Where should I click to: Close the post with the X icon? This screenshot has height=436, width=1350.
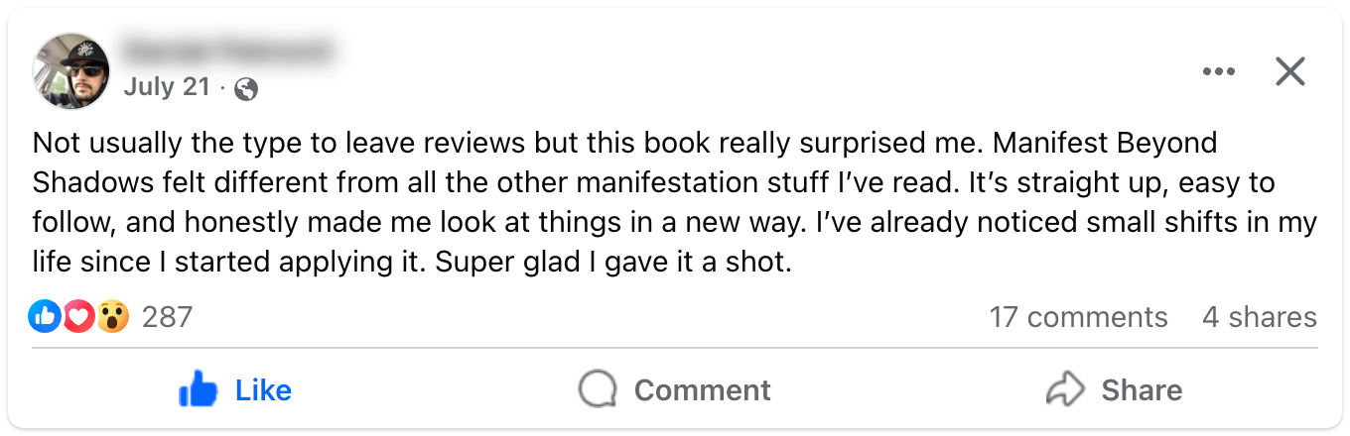tap(1289, 71)
